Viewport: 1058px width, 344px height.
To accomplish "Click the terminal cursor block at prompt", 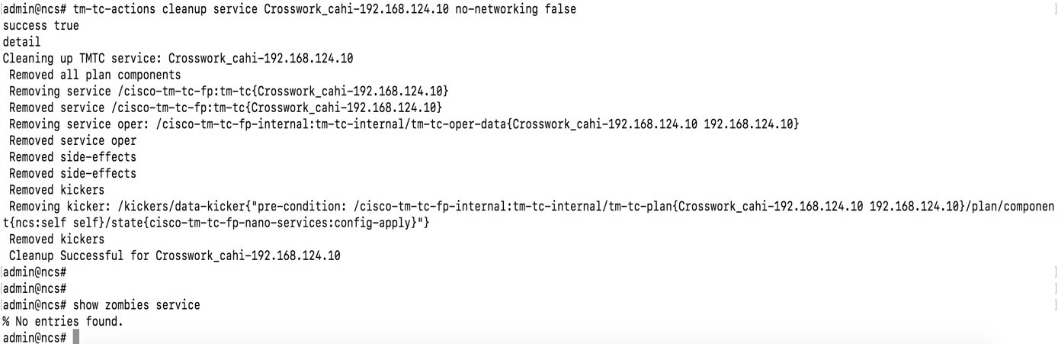I will click(x=76, y=337).
